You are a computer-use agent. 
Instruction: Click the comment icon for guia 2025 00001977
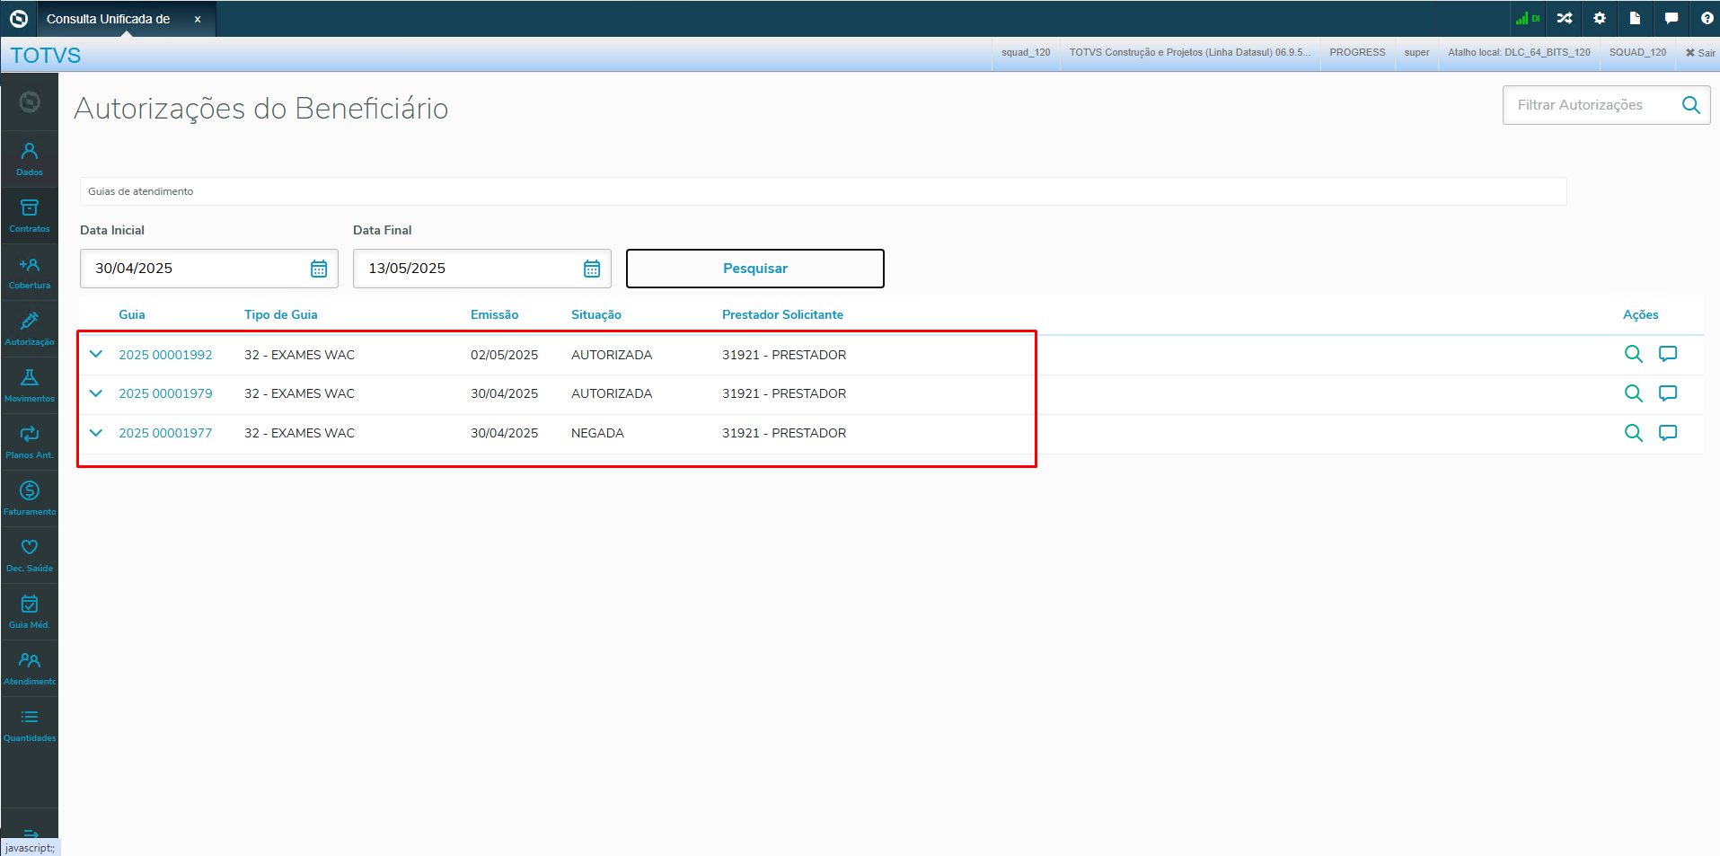[x=1668, y=433]
